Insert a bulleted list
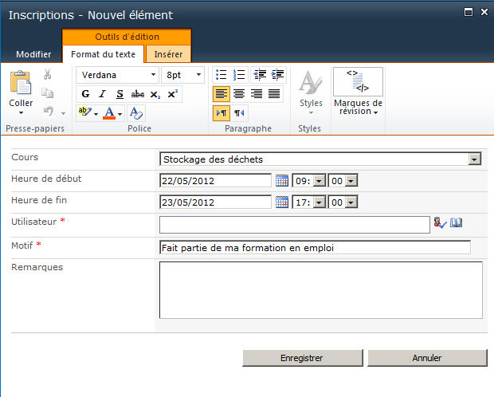The image size is (494, 397). tap(222, 75)
